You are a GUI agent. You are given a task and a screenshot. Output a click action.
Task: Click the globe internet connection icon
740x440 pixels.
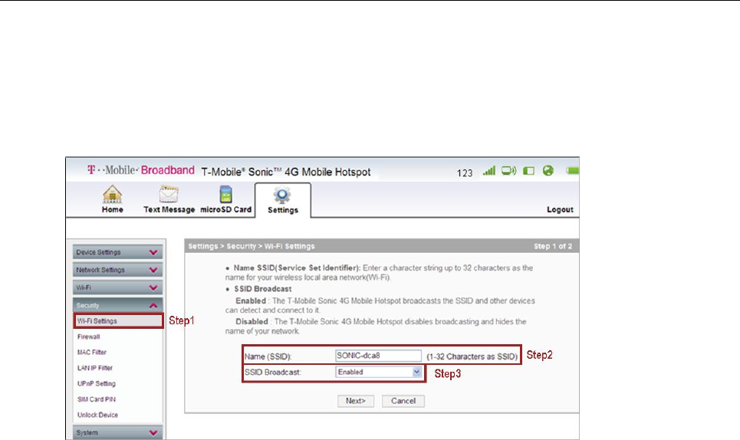tap(548, 171)
